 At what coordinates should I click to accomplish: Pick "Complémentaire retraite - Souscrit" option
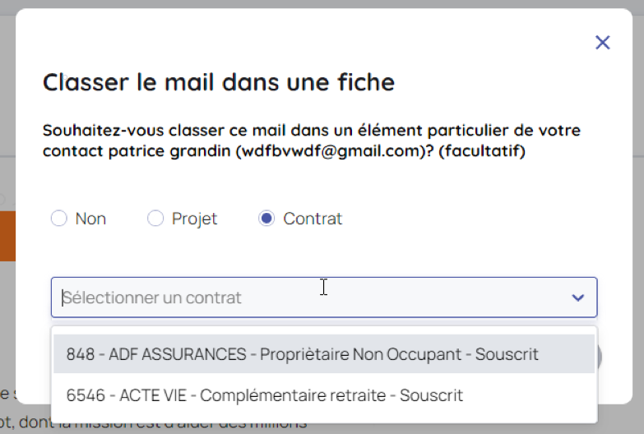331,395
